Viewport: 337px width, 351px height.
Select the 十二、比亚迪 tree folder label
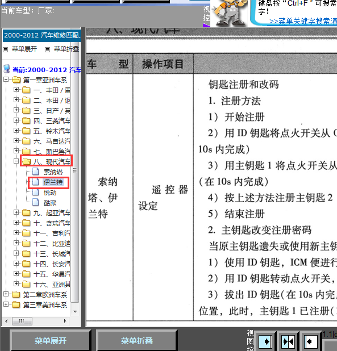52,243
